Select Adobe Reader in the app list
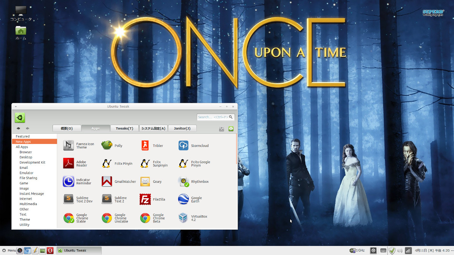 pyautogui.click(x=76, y=164)
